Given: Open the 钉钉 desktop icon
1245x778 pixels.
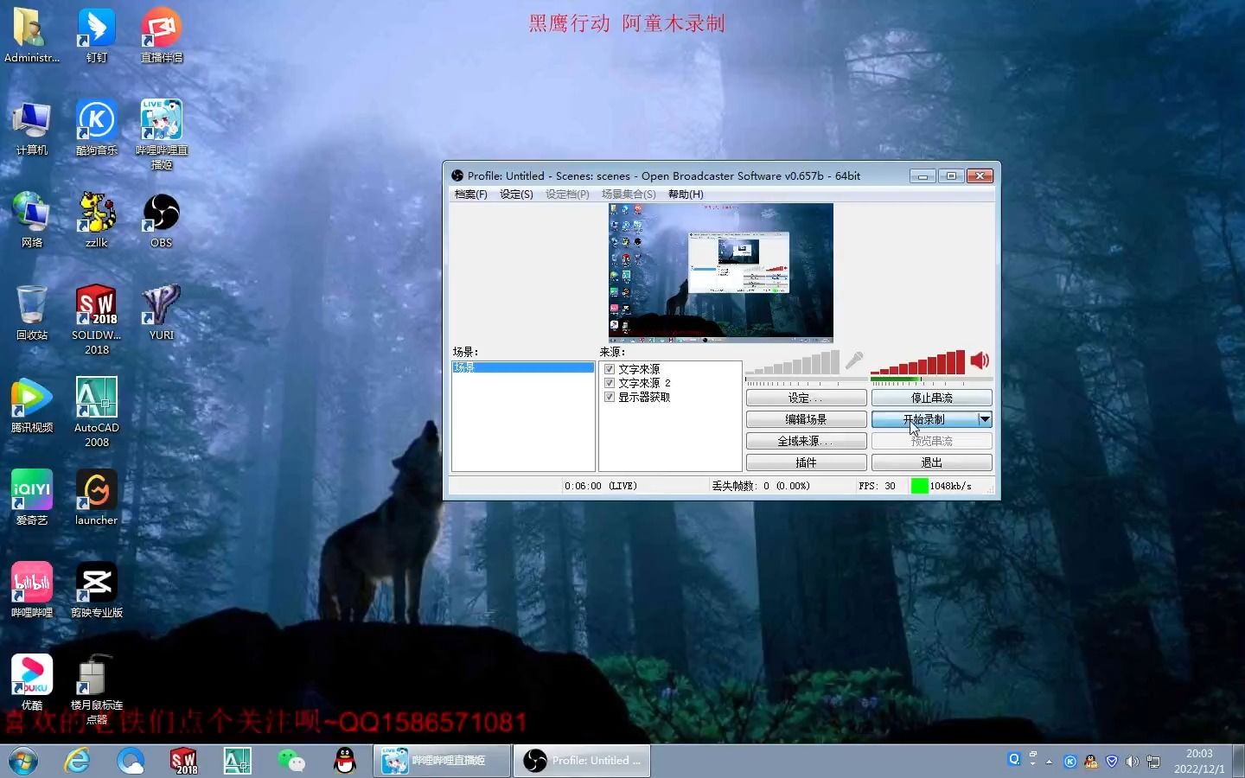Looking at the screenshot, I should pyautogui.click(x=96, y=35).
